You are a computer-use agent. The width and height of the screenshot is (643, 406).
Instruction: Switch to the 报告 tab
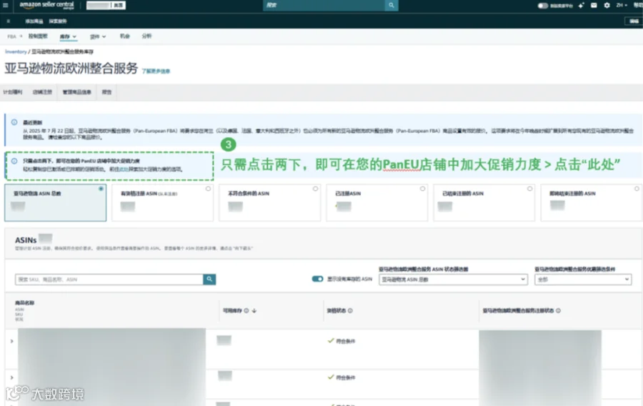point(106,92)
